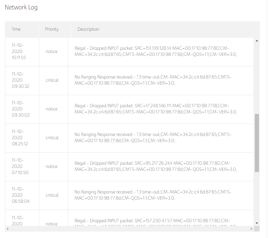This screenshot has height=238, width=269.
Task: Click the horizontal scrollbar right arrow
Action: (252, 229)
